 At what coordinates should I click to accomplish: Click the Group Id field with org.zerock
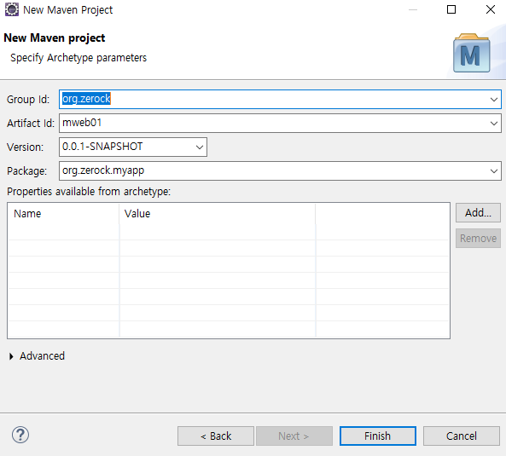coord(280,99)
